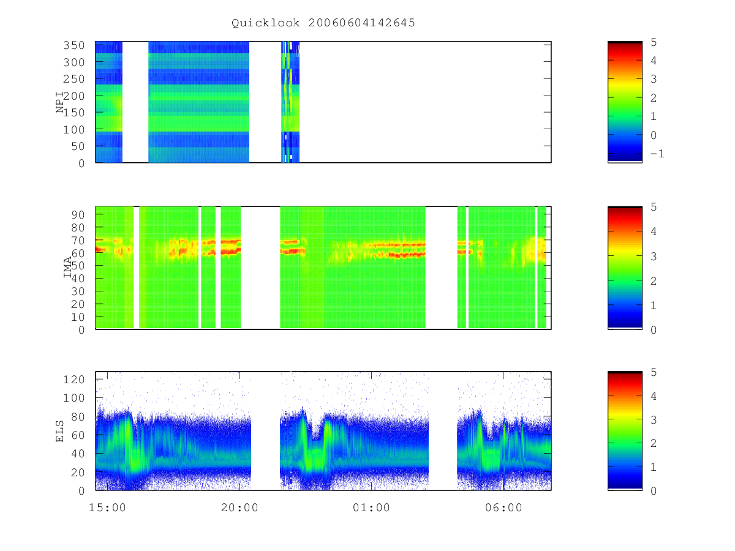Click the -1 label on NPI colorbar

pyautogui.click(x=657, y=154)
